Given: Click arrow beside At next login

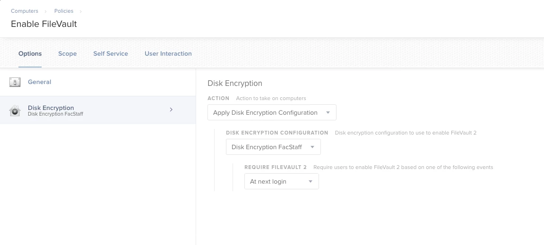Looking at the screenshot, I should 311,181.
